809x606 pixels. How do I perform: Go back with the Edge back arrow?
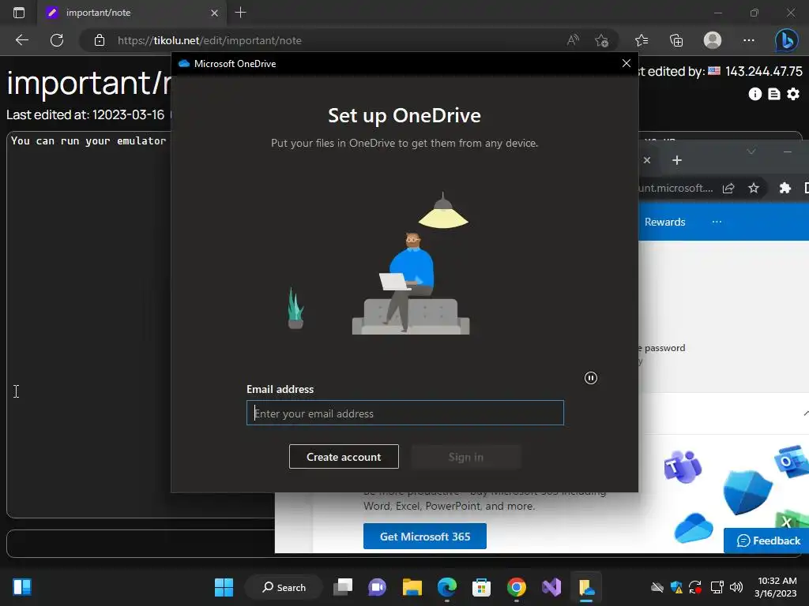pyautogui.click(x=21, y=40)
